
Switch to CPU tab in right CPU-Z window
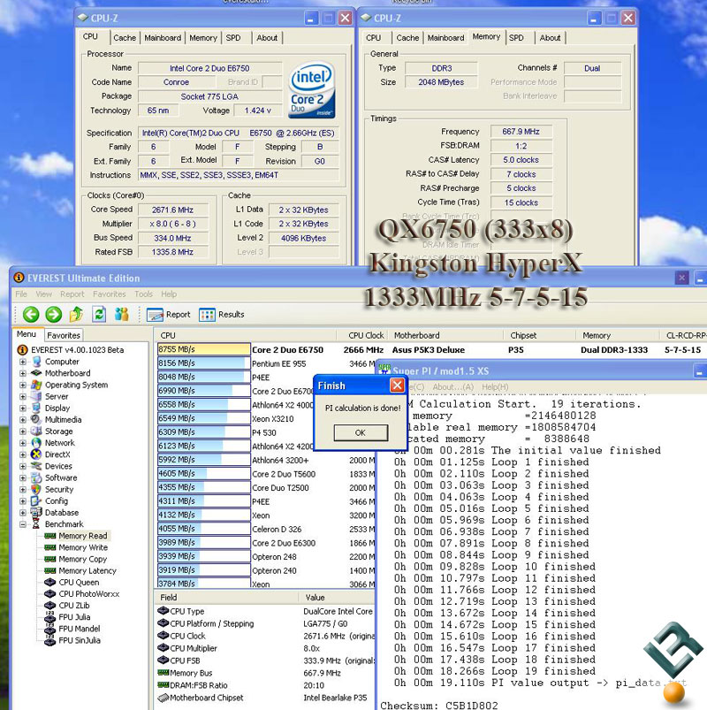374,38
